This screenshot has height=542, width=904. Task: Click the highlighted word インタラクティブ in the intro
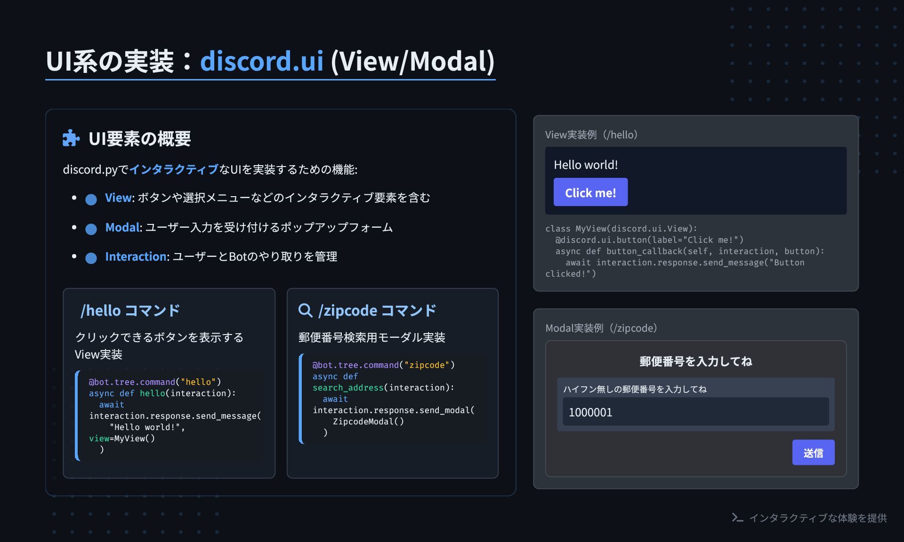coord(174,169)
